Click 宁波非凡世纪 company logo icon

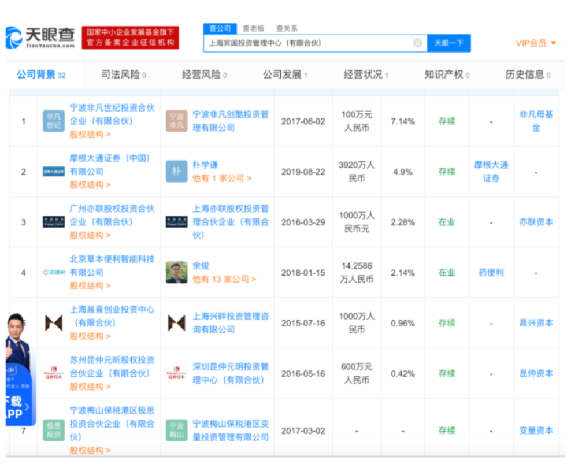[x=54, y=121]
